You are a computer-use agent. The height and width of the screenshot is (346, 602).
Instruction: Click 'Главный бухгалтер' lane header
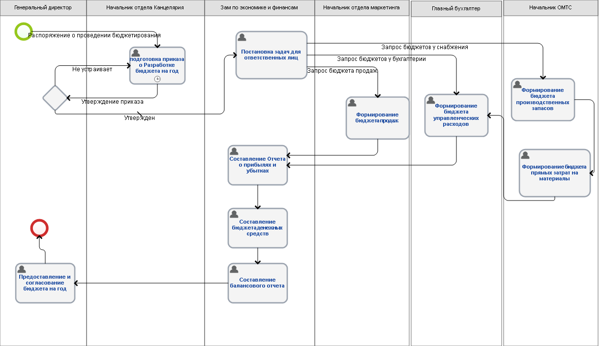tap(456, 8)
